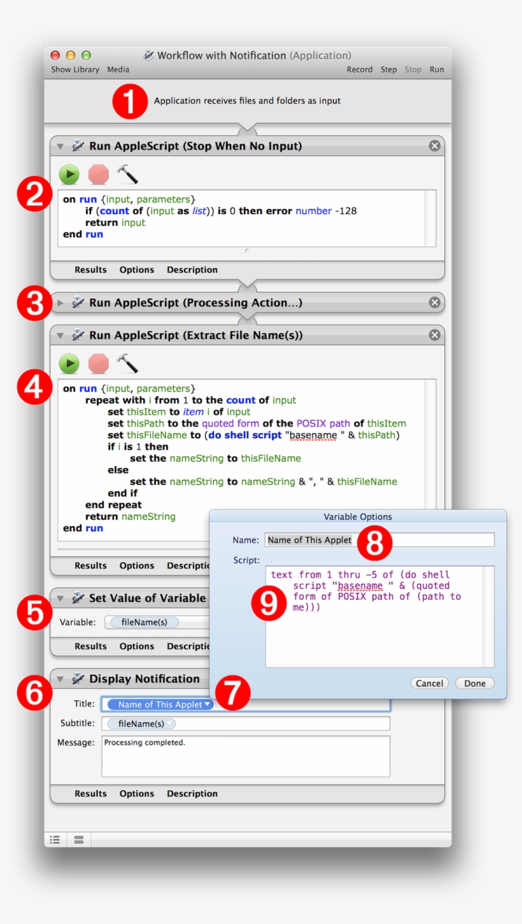This screenshot has width=522, height=924.
Task: Click the fileName(s) token in Subtitle field
Action: point(141,723)
